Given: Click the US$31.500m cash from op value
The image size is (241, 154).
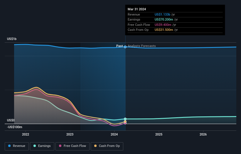Looking at the screenshot, I should [164, 30].
